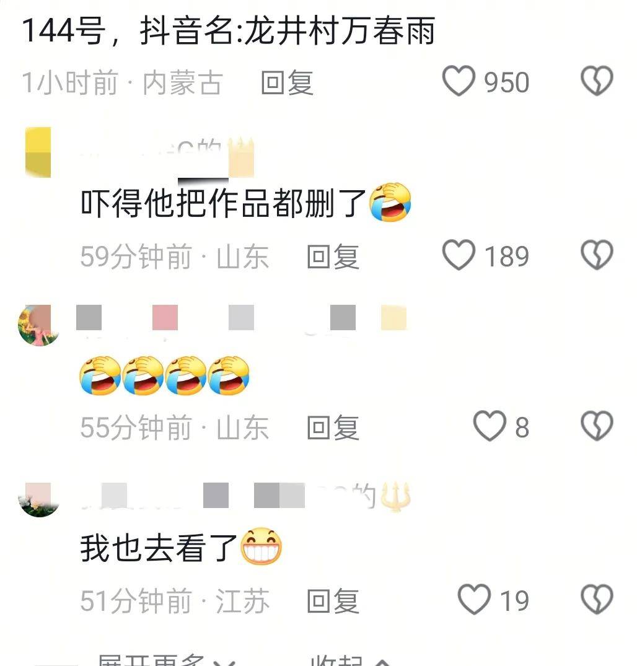Collapse replies with 收起
The width and height of the screenshot is (637, 666).
click(x=351, y=659)
